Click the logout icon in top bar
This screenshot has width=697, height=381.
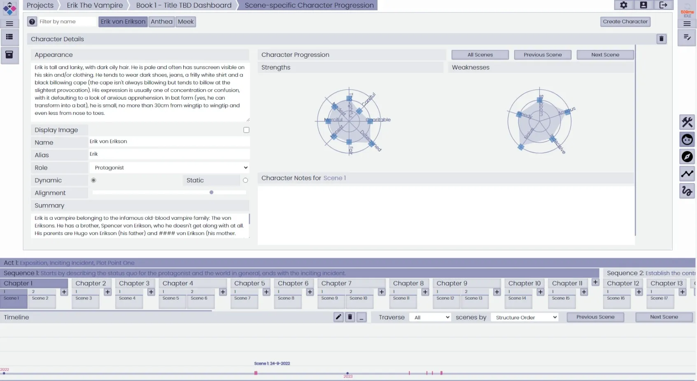663,5
